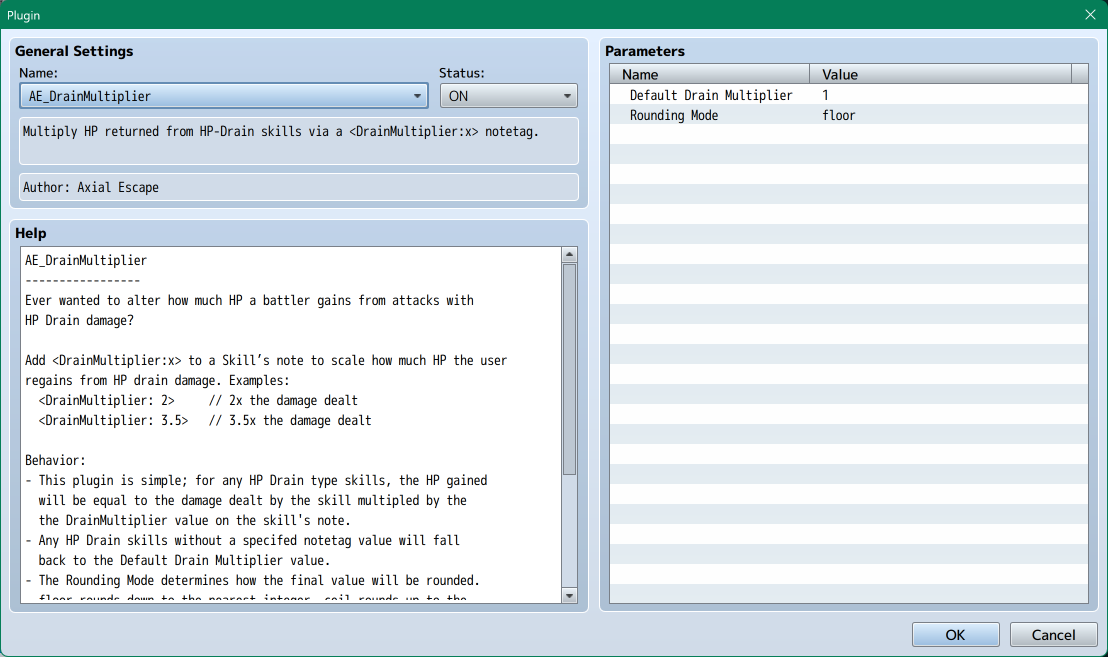Image resolution: width=1108 pixels, height=657 pixels.
Task: Click the <DrainMultiplier: 3.5> example line
Action: pyautogui.click(x=205, y=420)
